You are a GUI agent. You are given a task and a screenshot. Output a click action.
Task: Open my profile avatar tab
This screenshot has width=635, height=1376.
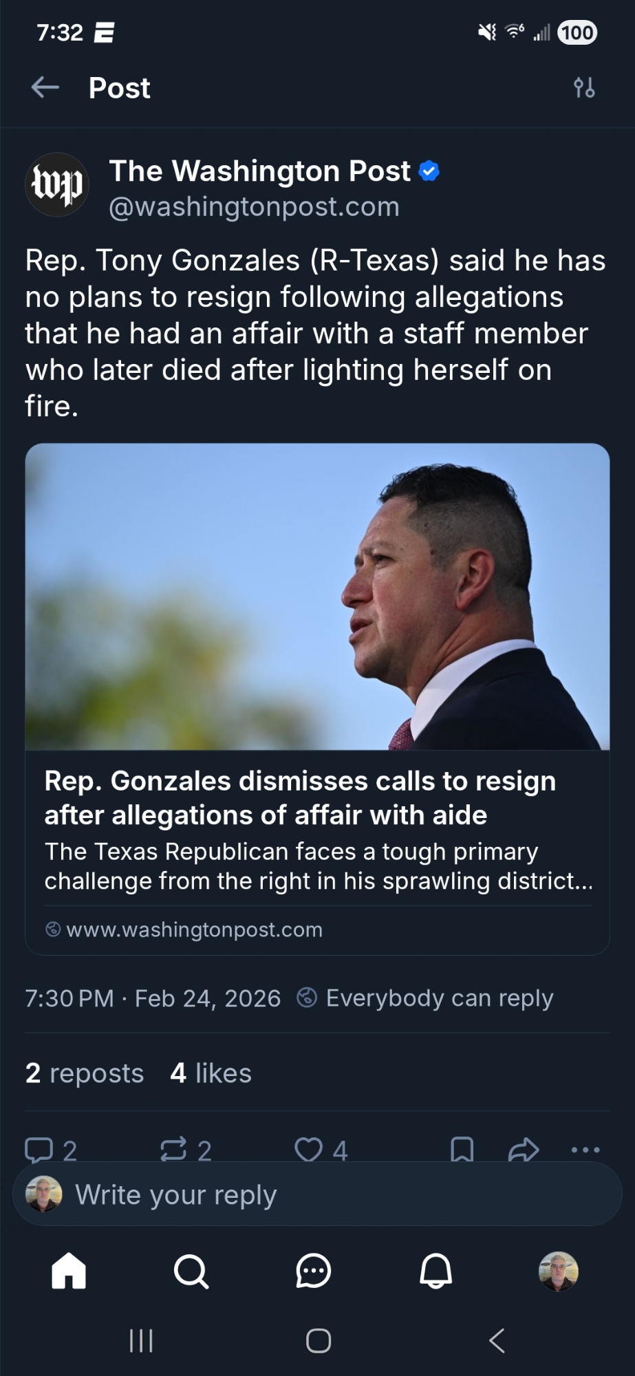[x=558, y=1270]
